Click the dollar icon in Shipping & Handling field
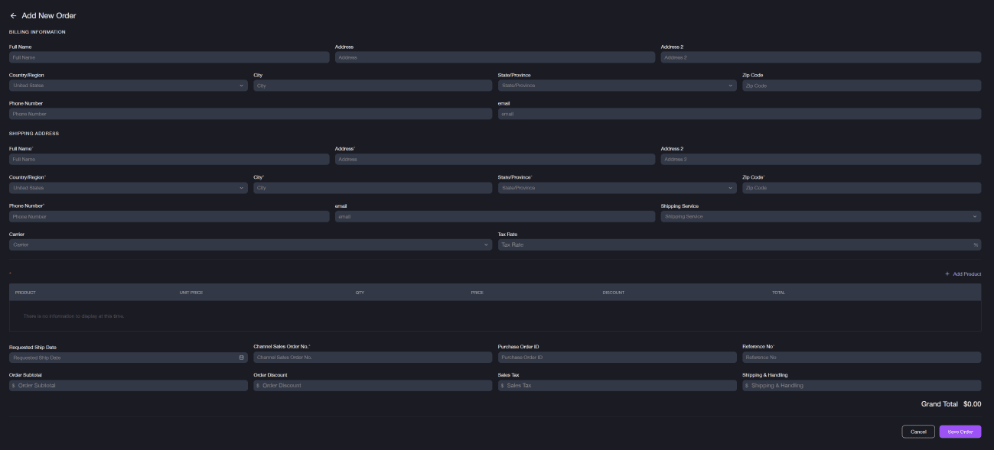Viewport: 994px width, 450px height. click(748, 385)
